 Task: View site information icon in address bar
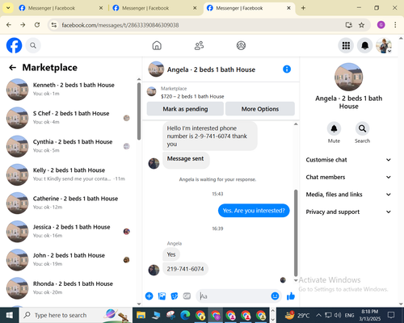pos(54,25)
